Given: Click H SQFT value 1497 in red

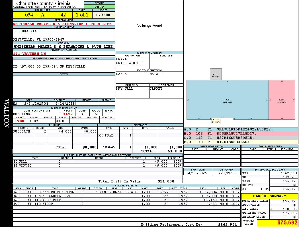Looking at the screenshot, I should coord(68,114).
